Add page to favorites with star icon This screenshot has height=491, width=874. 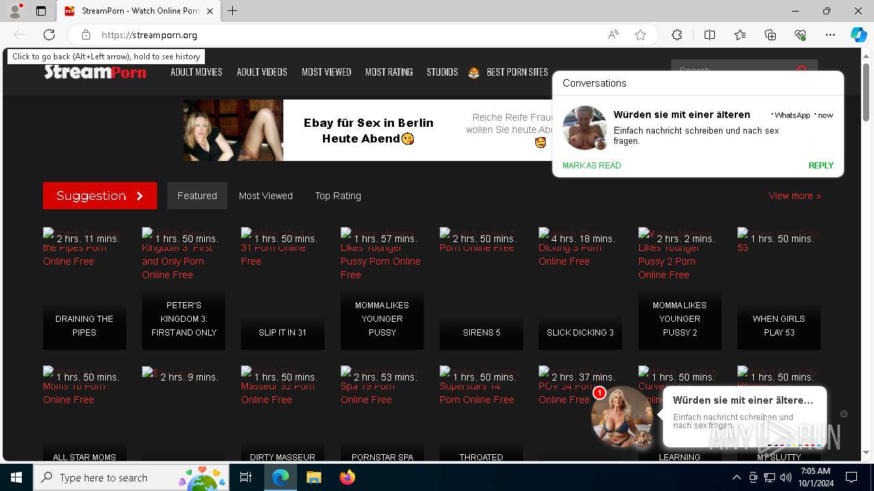(x=640, y=35)
